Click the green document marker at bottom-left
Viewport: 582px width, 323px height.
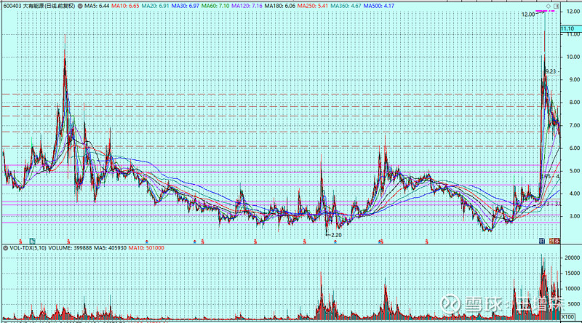33,240
